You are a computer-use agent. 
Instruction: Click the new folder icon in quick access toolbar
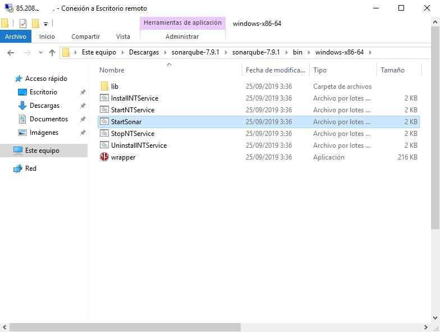35,24
